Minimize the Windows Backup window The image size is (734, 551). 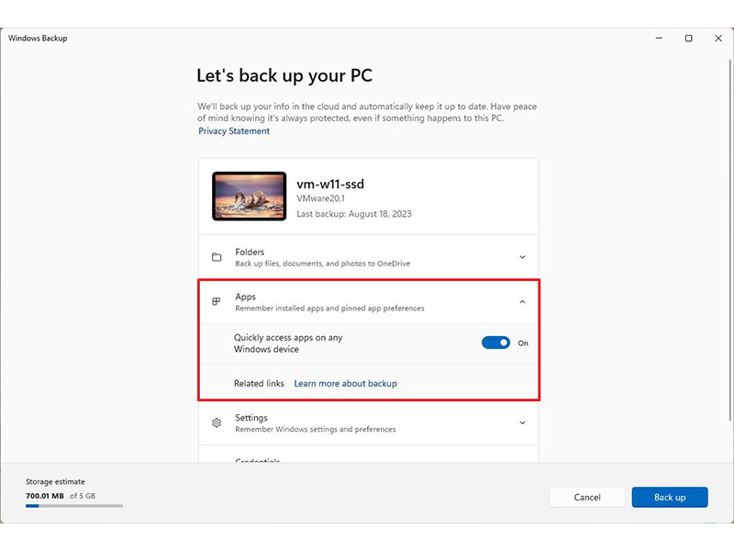(x=659, y=39)
